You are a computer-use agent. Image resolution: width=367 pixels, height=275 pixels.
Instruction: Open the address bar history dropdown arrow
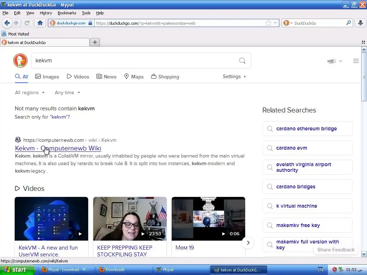point(276,23)
